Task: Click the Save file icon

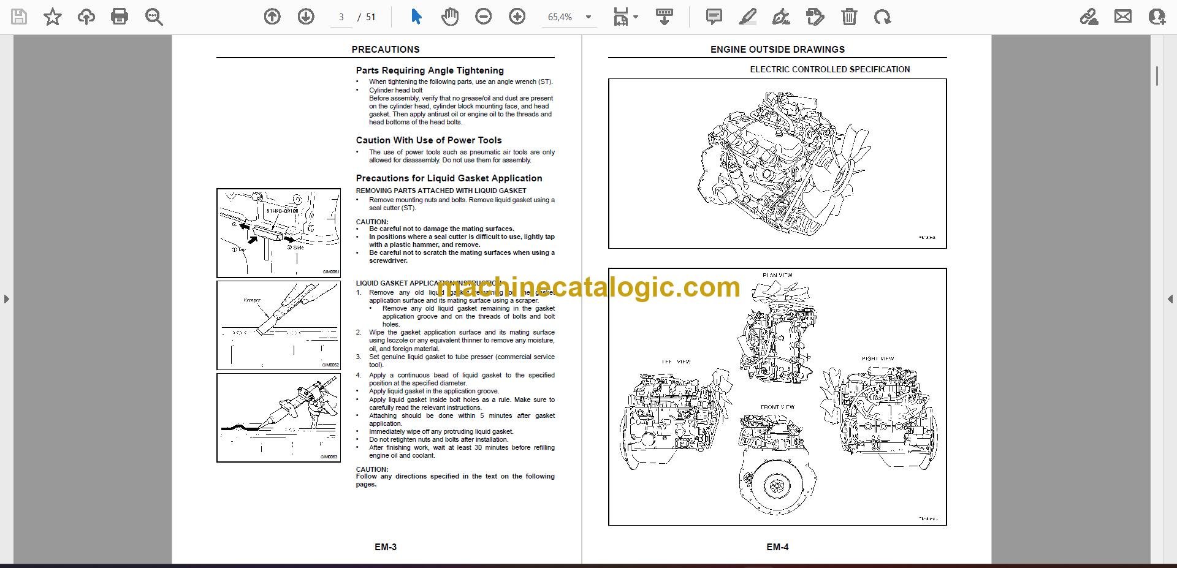Action: (x=19, y=17)
